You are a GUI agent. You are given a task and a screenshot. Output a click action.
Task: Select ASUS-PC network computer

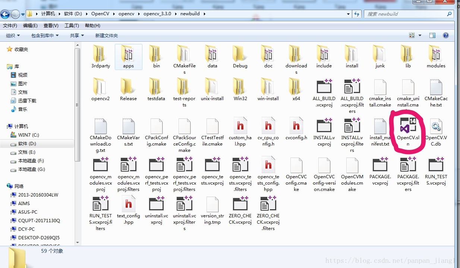point(24,212)
